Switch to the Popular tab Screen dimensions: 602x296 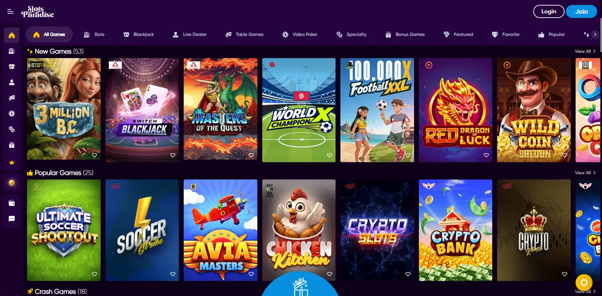[x=551, y=34]
